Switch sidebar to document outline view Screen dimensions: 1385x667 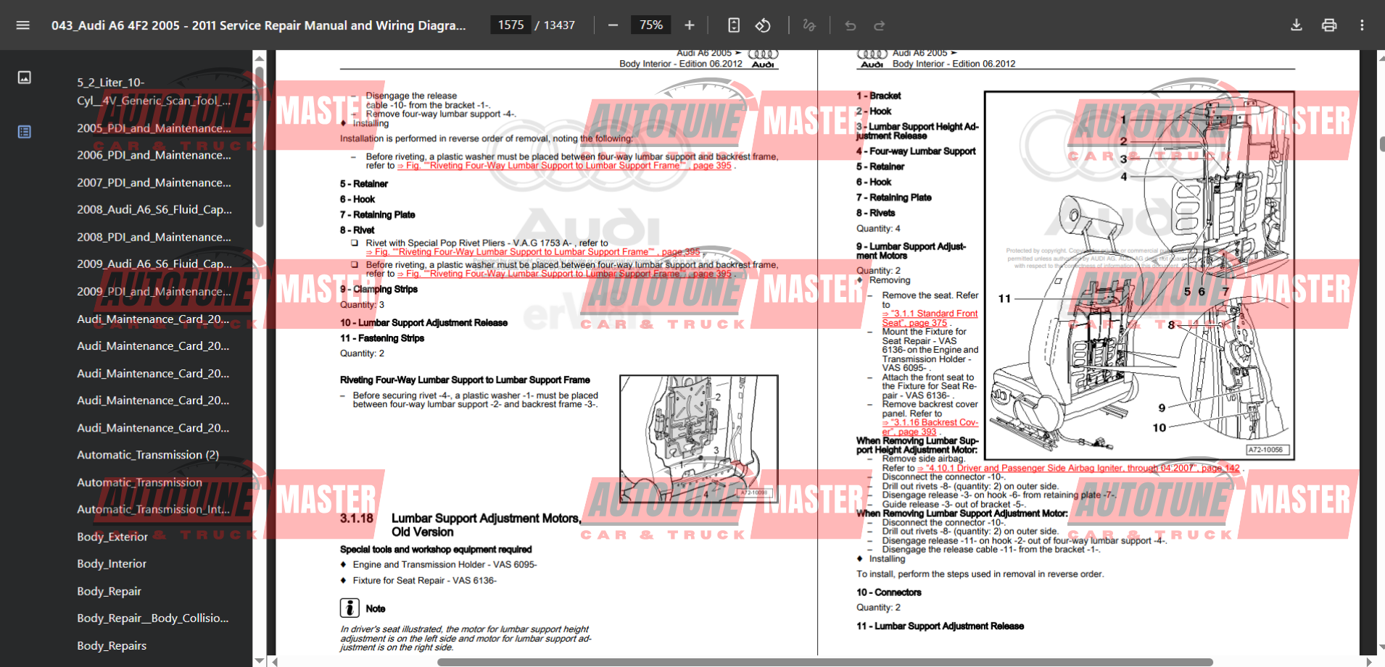click(x=25, y=132)
